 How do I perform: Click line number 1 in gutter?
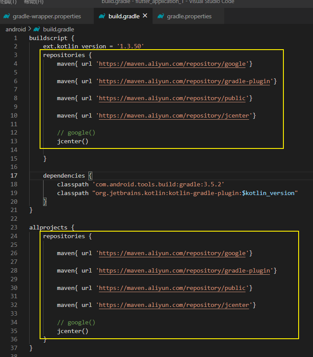click(x=16, y=38)
